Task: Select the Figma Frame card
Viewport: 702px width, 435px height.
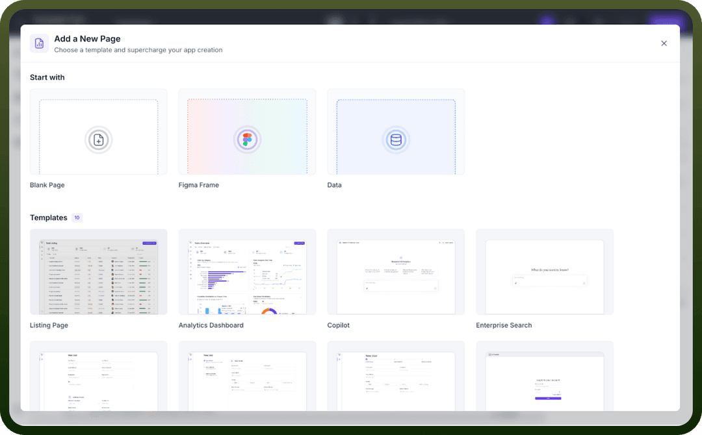Action: click(247, 131)
